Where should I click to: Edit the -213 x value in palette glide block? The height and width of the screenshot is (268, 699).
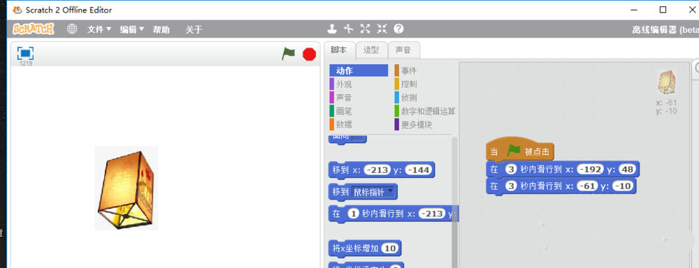click(433, 214)
